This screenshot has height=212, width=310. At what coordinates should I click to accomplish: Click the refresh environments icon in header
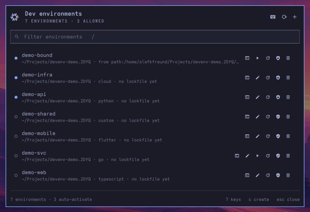(284, 17)
